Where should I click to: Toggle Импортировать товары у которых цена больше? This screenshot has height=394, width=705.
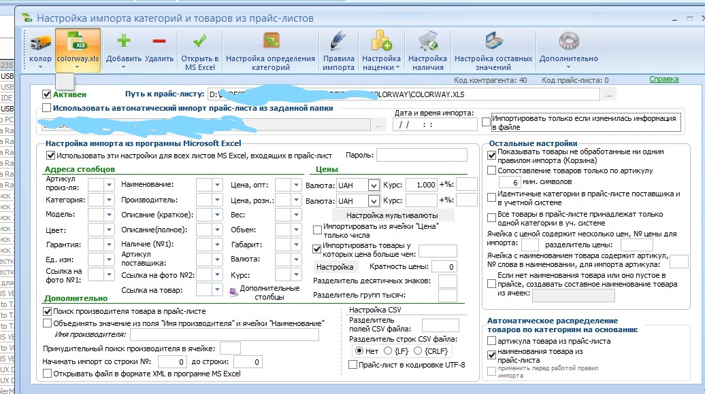click(x=317, y=249)
